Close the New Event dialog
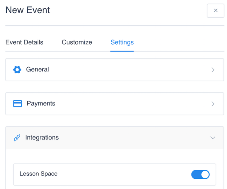 (216, 11)
